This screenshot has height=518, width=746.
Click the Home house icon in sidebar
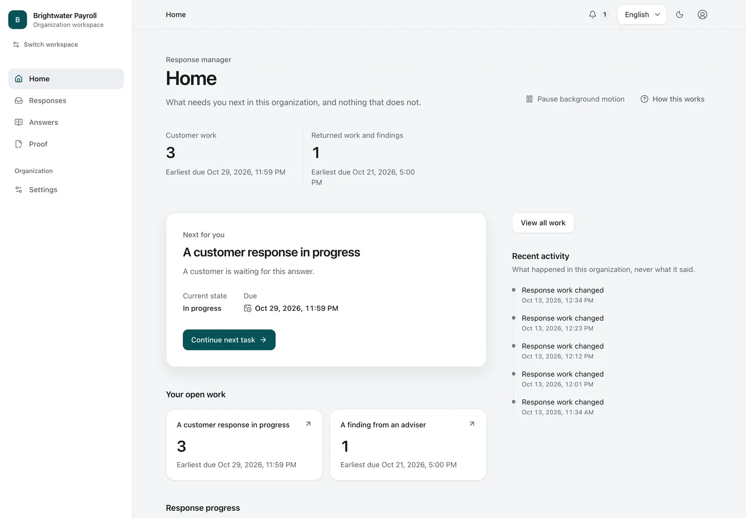(x=19, y=79)
